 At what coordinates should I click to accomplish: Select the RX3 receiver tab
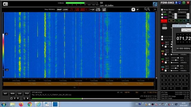(179, 21)
